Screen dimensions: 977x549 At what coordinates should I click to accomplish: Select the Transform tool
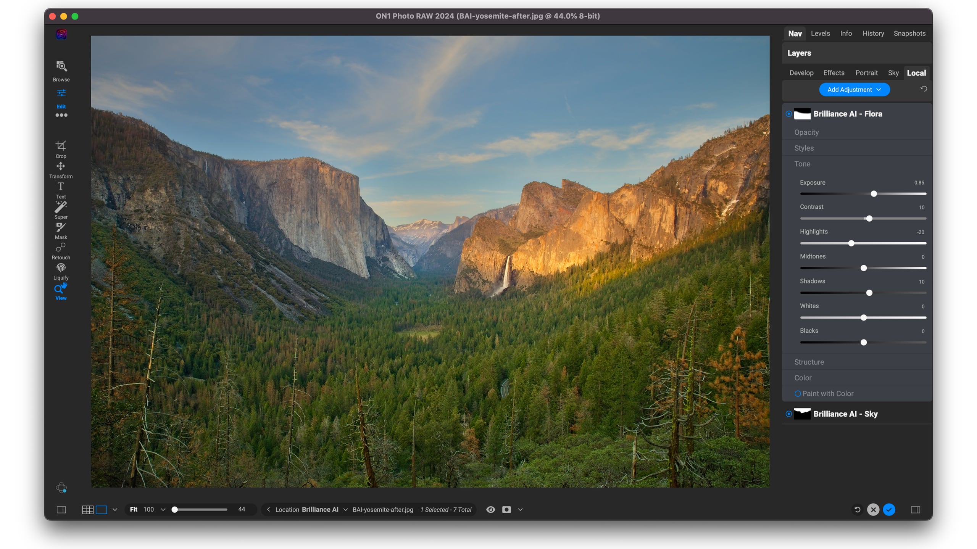pyautogui.click(x=61, y=170)
